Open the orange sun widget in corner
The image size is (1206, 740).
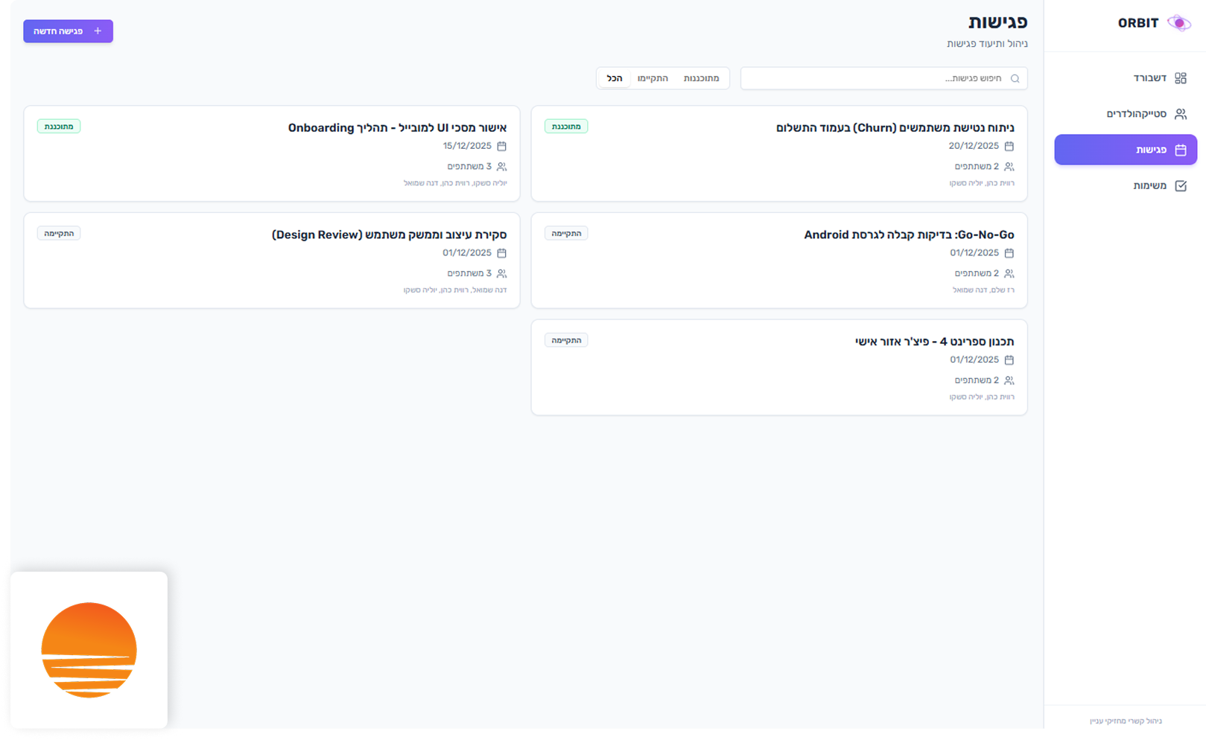[89, 649]
